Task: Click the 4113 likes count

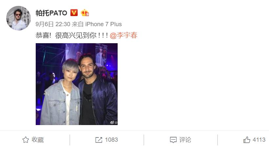Action: (259, 140)
